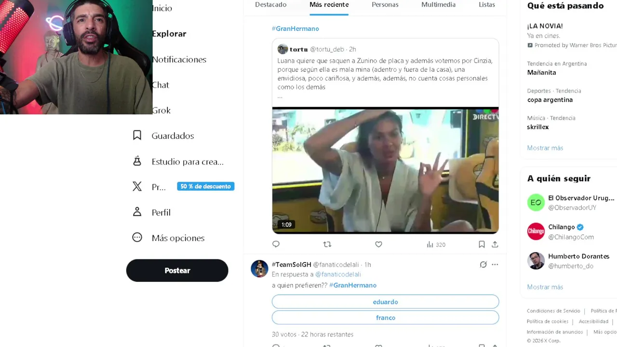Open the Perfil person icon

(x=137, y=212)
